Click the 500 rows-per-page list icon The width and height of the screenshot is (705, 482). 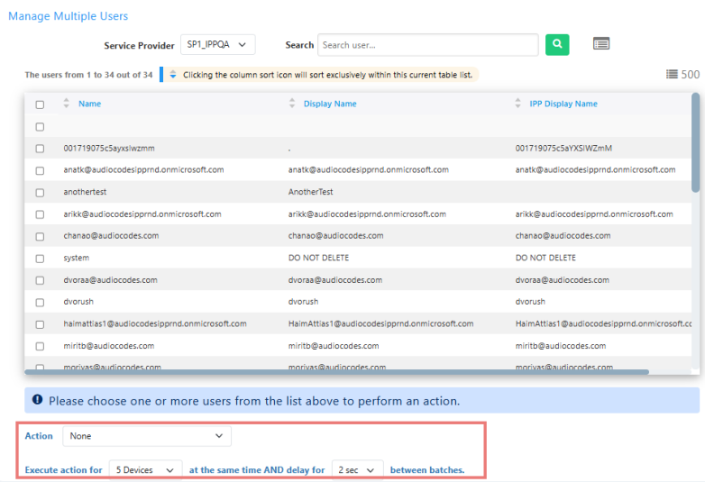(x=672, y=75)
